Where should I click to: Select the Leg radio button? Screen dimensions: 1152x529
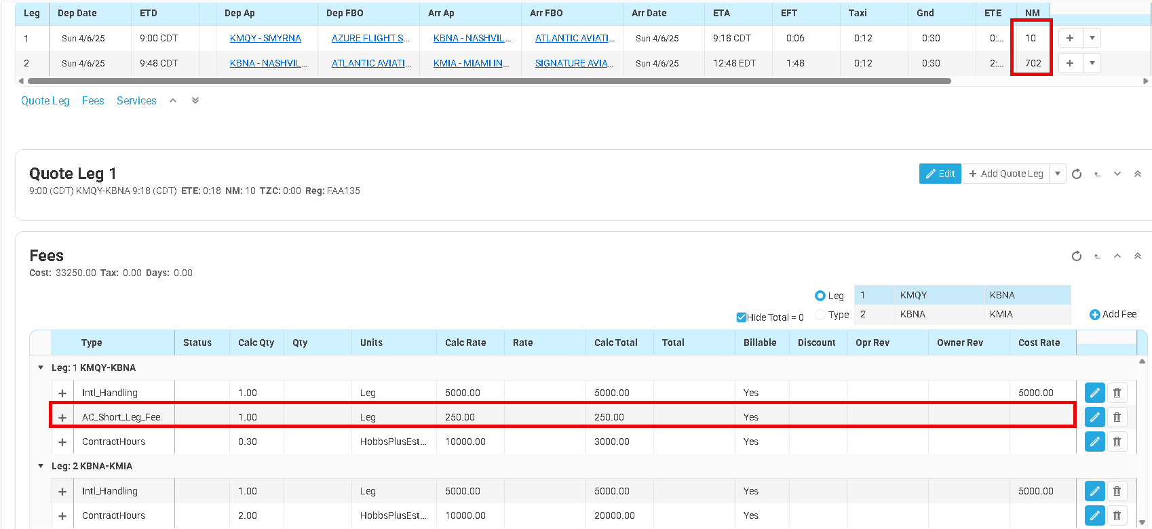tap(820, 296)
